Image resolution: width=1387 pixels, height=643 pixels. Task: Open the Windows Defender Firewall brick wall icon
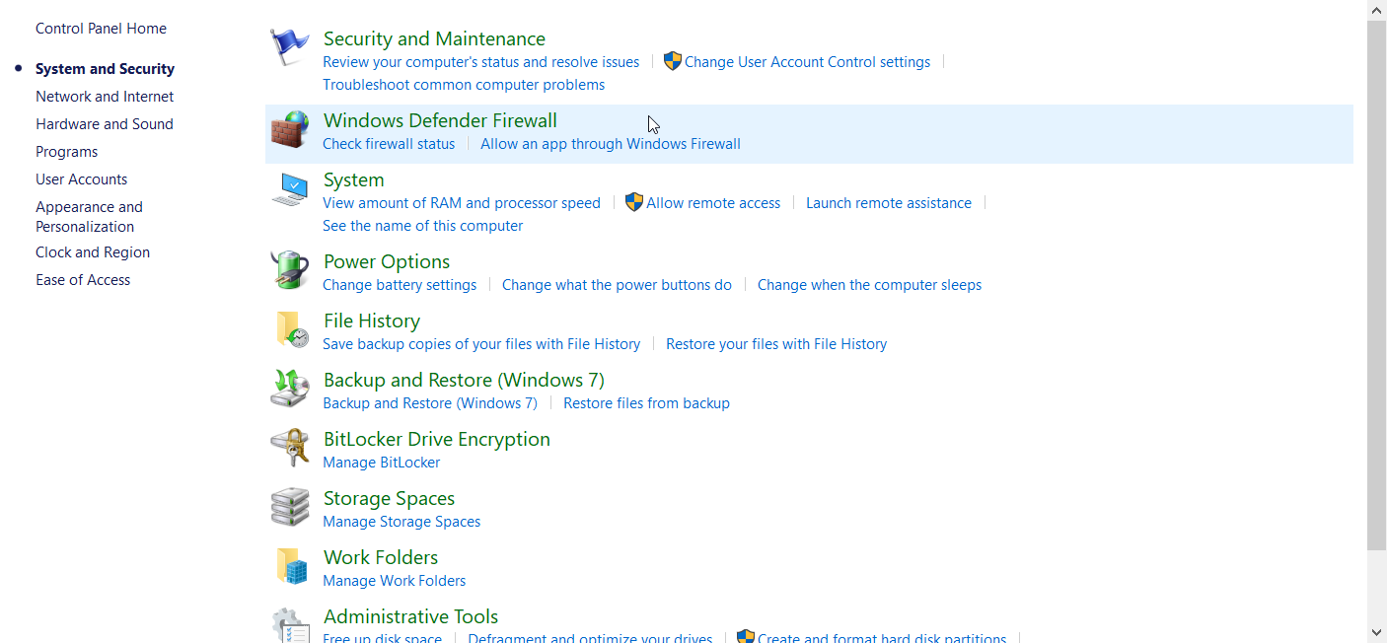pyautogui.click(x=290, y=129)
